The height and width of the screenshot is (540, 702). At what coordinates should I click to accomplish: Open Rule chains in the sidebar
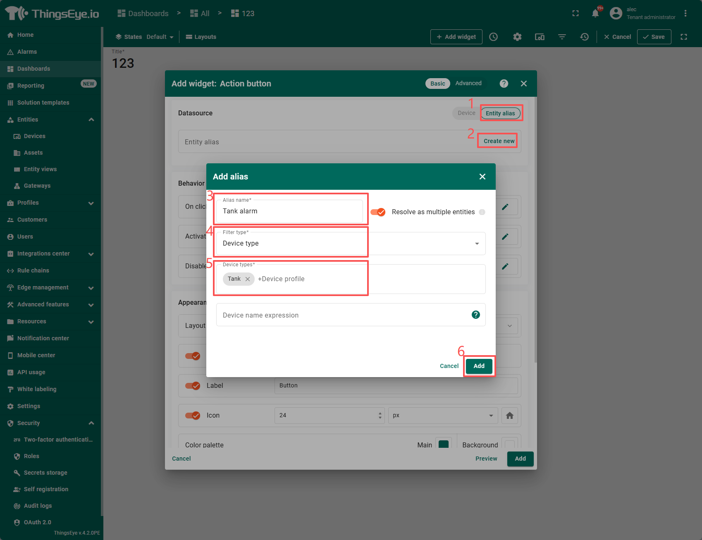(x=33, y=270)
